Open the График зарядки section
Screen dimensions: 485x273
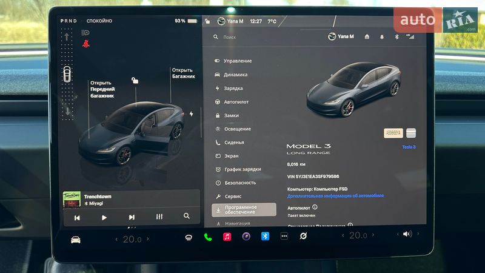click(x=238, y=169)
